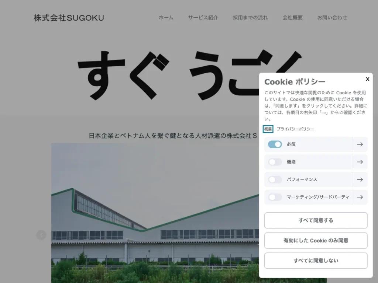Click the 株式会社SUGOKU site logo
The width and height of the screenshot is (378, 283).
point(69,18)
